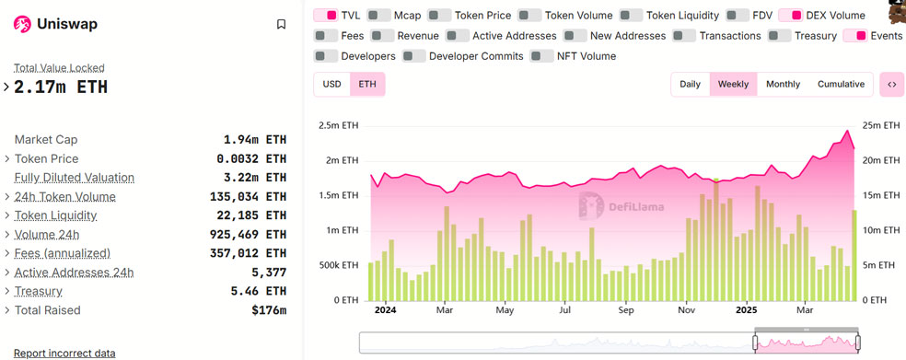
Task: Enable the Developers toggle
Action: 325,56
